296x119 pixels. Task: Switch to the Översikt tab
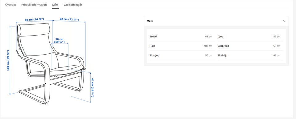(10, 5)
